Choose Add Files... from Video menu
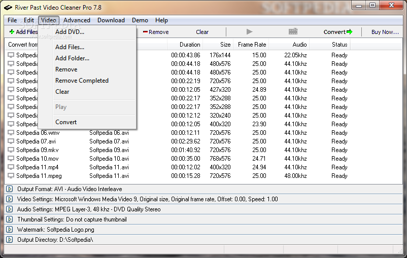The height and width of the screenshot is (258, 407). pyautogui.click(x=87, y=47)
